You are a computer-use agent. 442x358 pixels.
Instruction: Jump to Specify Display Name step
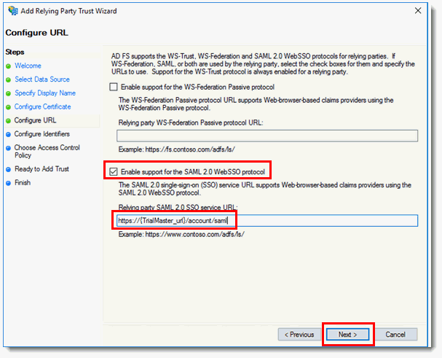[x=45, y=93]
